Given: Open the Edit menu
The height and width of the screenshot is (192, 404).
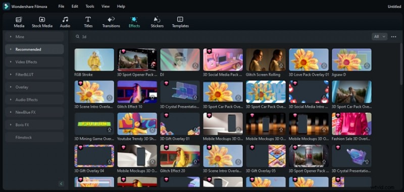Looking at the screenshot, I should pos(75,7).
